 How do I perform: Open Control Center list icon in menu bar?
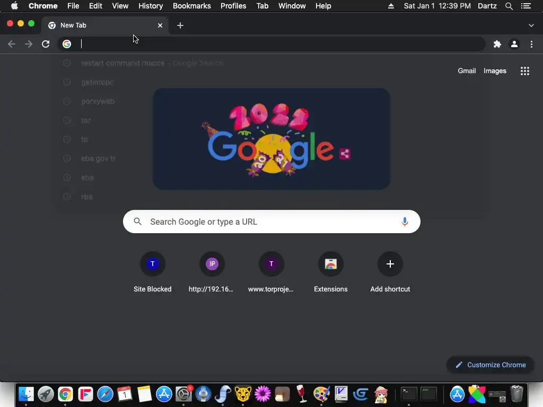(526, 6)
